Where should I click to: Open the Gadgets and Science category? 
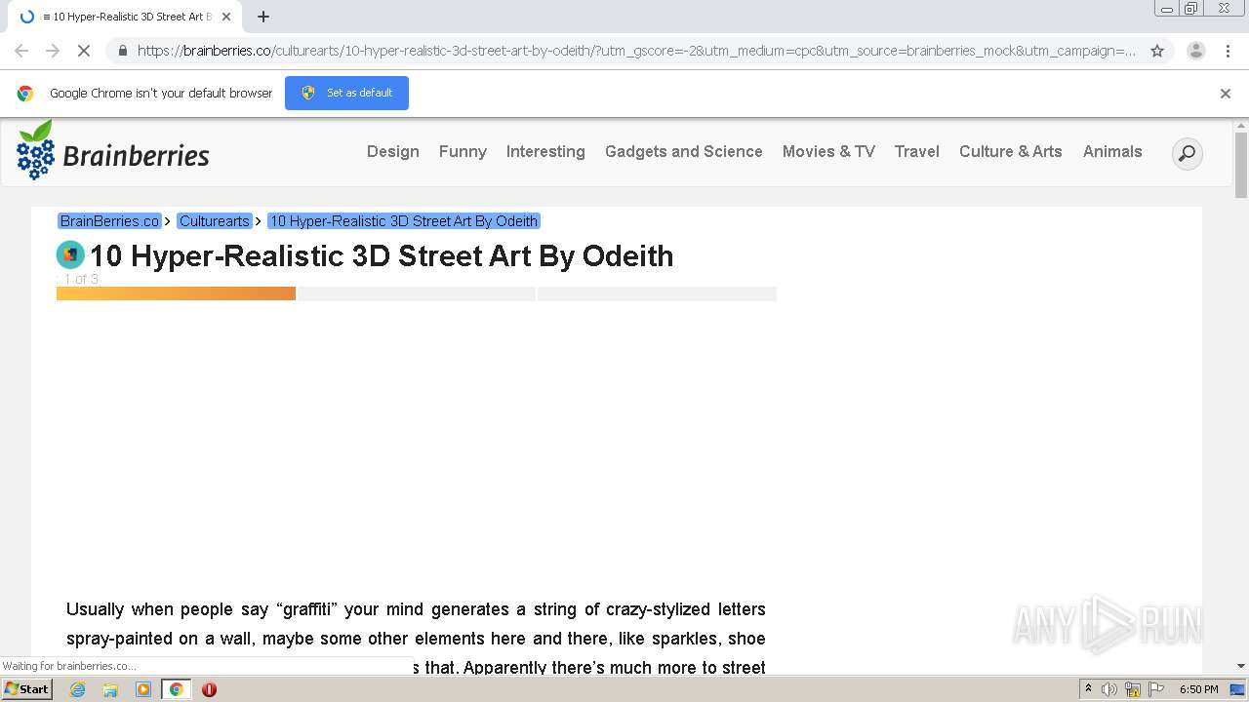[683, 151]
